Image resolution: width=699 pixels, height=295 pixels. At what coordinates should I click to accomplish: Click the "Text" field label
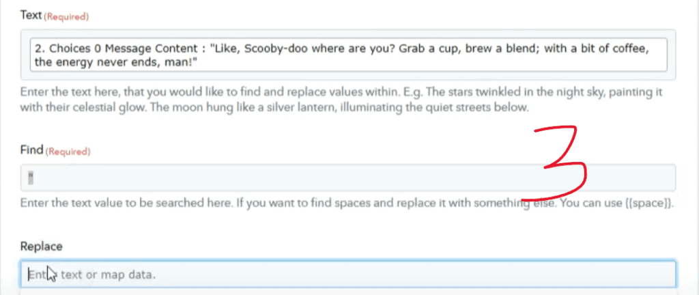(x=31, y=15)
